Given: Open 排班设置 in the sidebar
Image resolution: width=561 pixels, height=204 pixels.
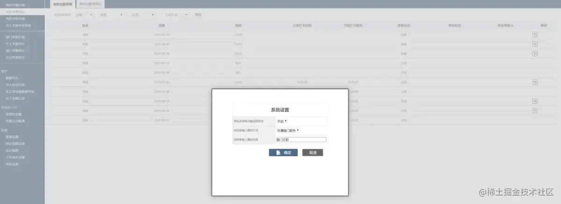Looking at the screenshot, I should tap(12, 137).
